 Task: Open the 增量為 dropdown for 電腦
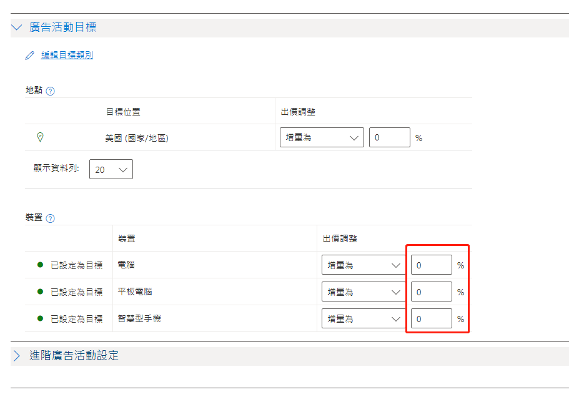pos(363,264)
